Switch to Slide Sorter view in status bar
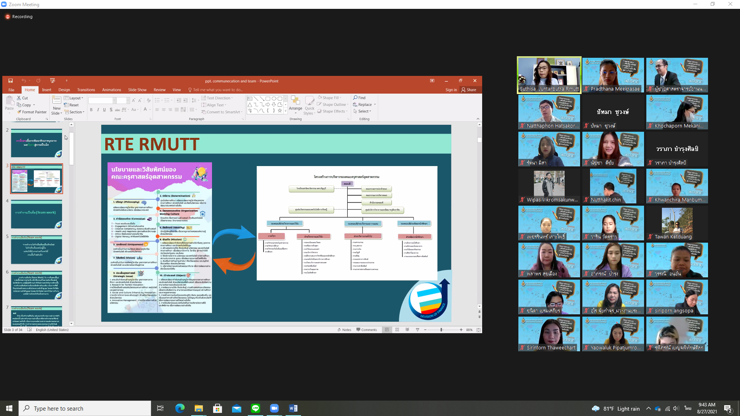This screenshot has height=416, width=740. 397,330
